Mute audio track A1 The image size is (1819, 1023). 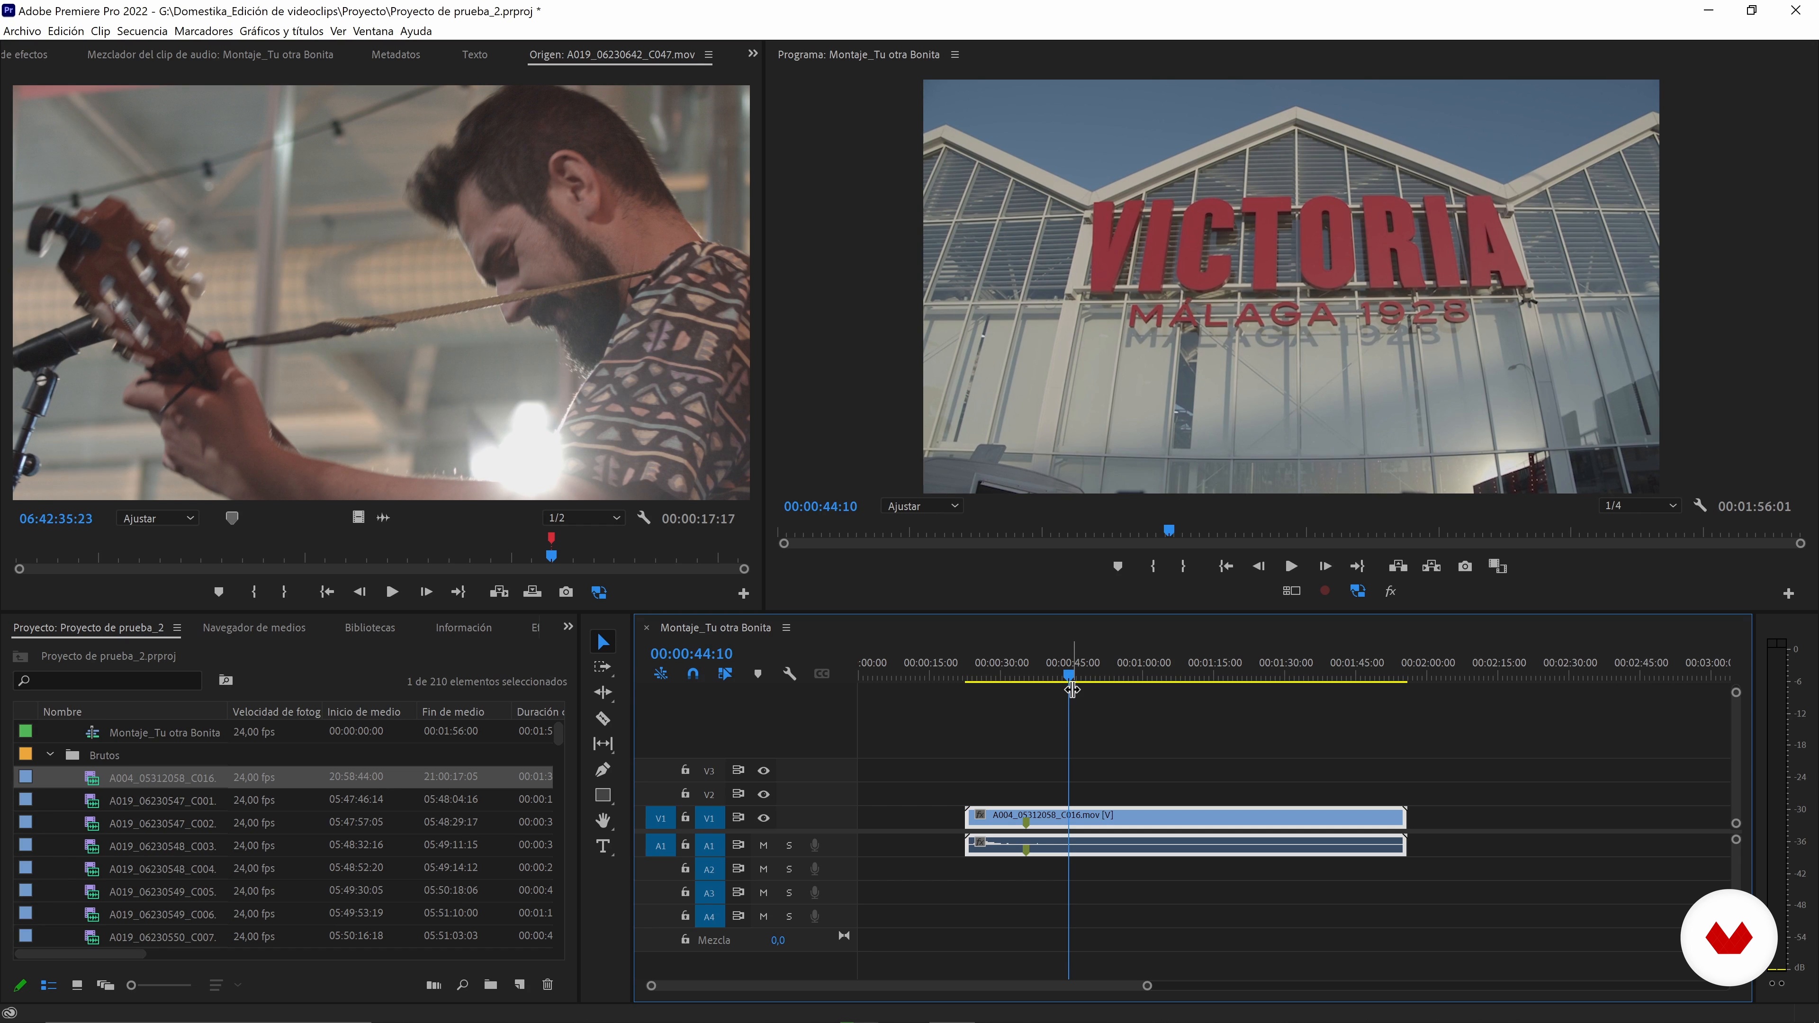point(763,846)
